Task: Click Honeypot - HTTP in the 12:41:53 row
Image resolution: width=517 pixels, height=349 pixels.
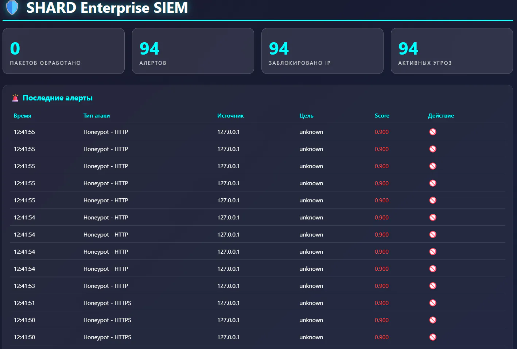Action: tap(106, 286)
